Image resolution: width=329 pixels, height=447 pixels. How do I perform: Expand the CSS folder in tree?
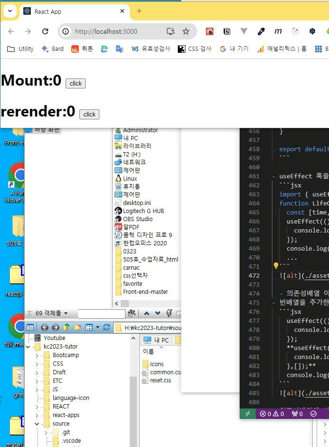[x=37, y=364]
